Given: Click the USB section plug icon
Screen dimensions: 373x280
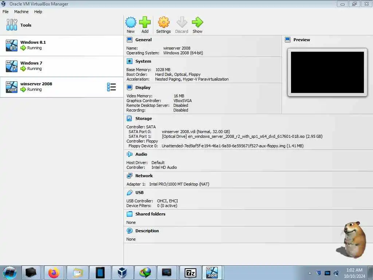Looking at the screenshot, I should click(129, 192).
